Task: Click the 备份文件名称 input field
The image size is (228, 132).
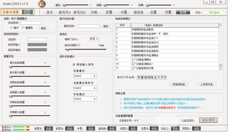Action: [152, 78]
